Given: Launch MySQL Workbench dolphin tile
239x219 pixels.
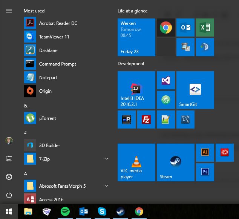Looking at the screenshot, I should [185, 119].
